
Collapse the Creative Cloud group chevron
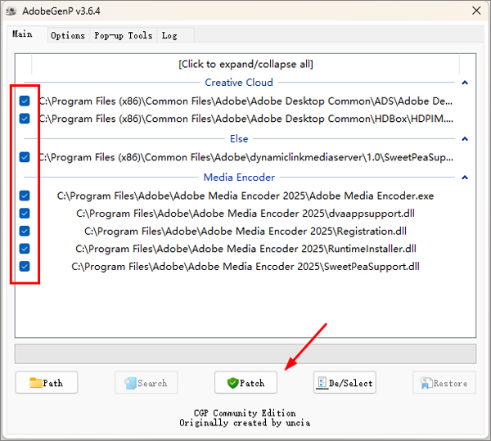(465, 83)
